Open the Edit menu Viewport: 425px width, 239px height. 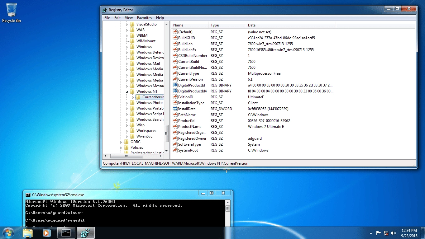coord(117,18)
